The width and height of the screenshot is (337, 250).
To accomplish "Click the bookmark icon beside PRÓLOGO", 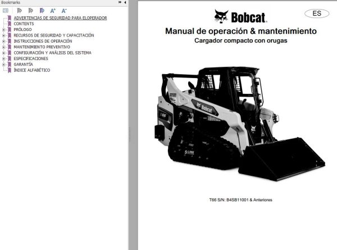I will coord(10,29).
